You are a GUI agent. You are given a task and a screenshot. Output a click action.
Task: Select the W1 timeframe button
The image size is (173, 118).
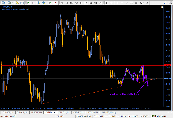[x=95, y=3]
